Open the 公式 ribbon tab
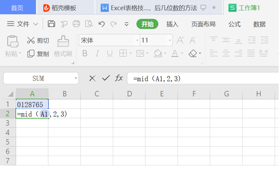Screen dimensions: 280x169 tap(234, 24)
